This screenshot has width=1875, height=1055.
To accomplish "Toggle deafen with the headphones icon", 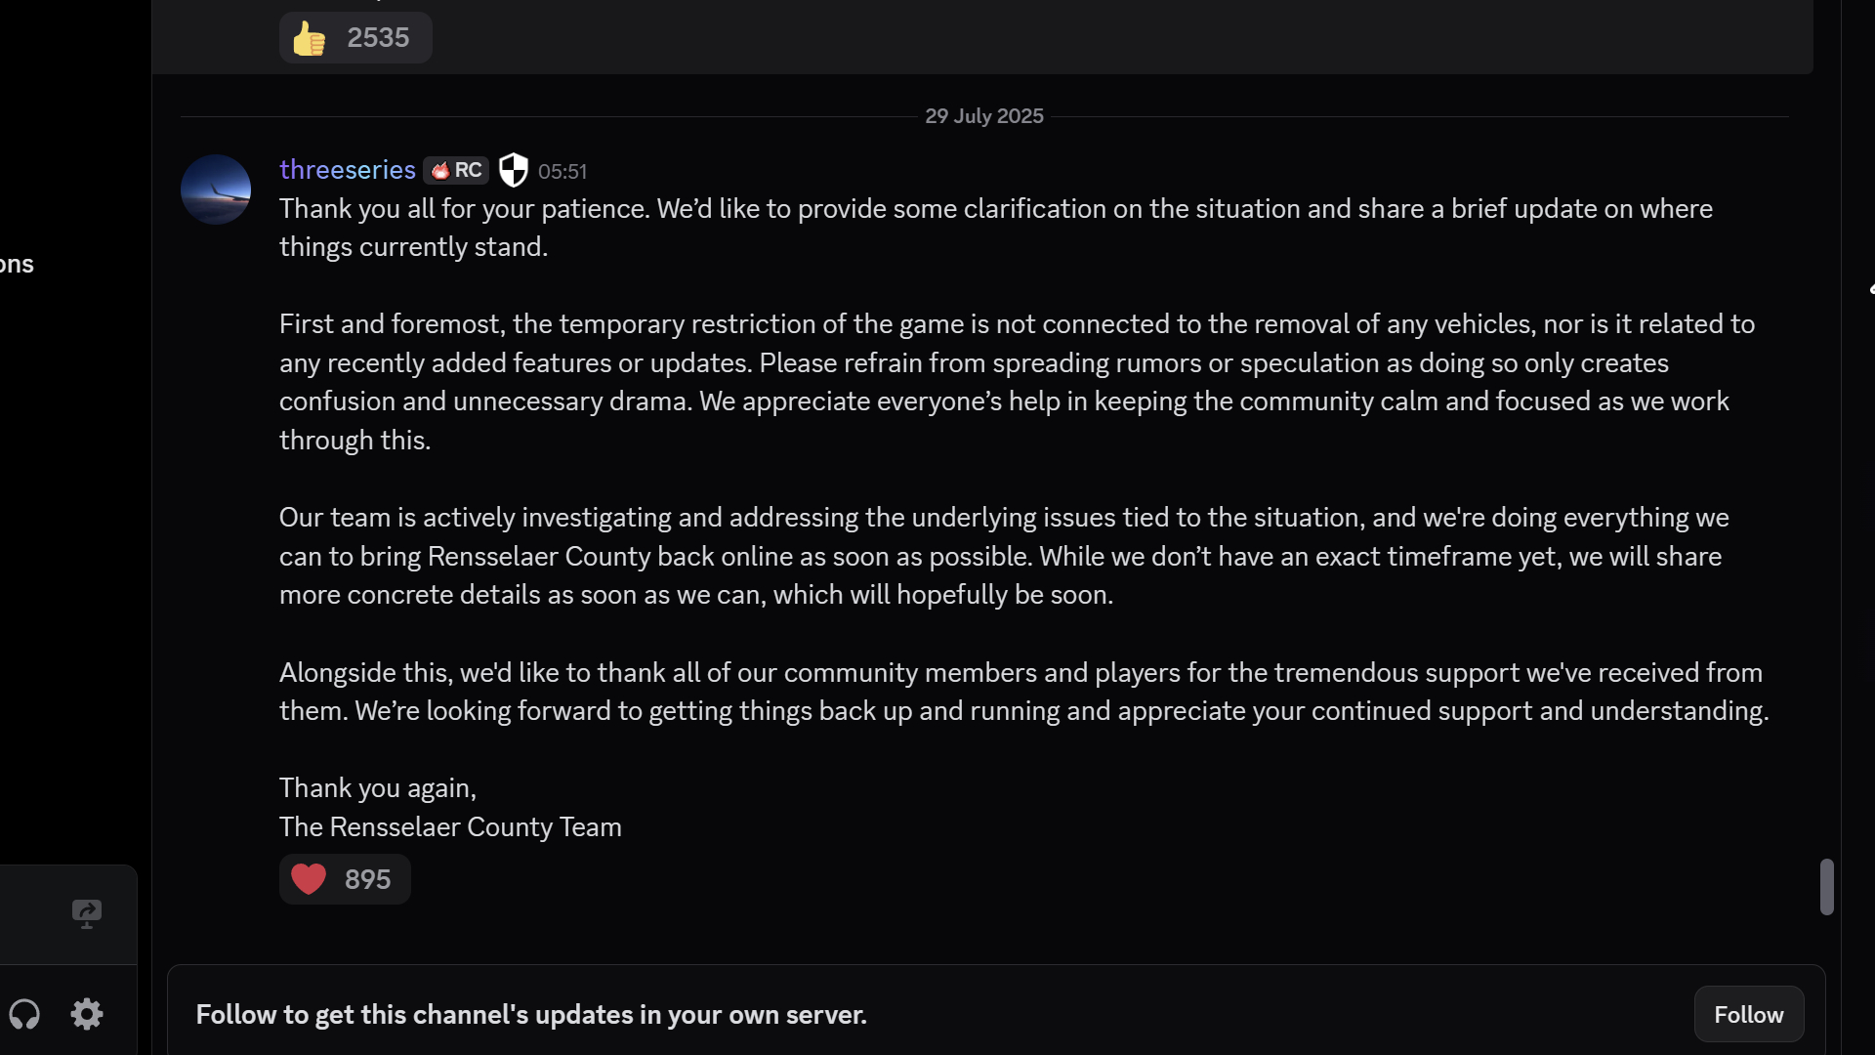I will point(24,1014).
